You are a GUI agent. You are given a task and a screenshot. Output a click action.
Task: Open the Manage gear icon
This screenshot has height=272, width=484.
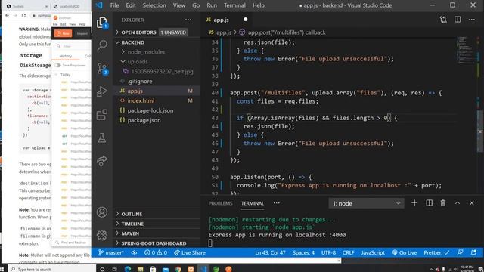click(x=102, y=235)
